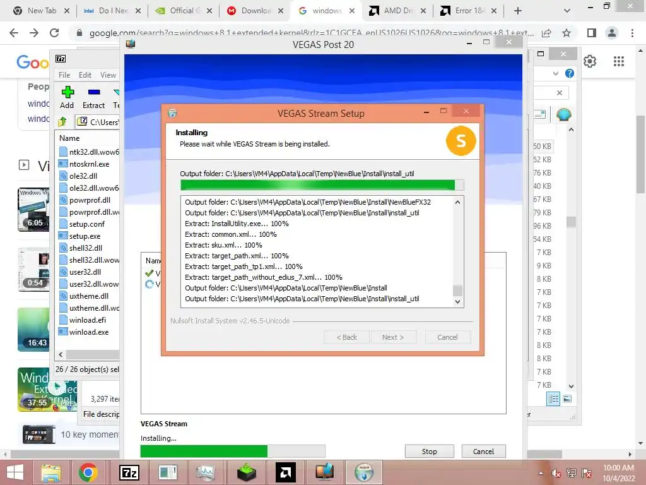Open video thumbnail with 6:05 duration
The width and height of the screenshot is (646, 485).
pos(33,209)
